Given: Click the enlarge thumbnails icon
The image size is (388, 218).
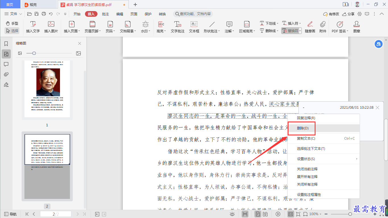Looking at the screenshot, I should point(78,53).
